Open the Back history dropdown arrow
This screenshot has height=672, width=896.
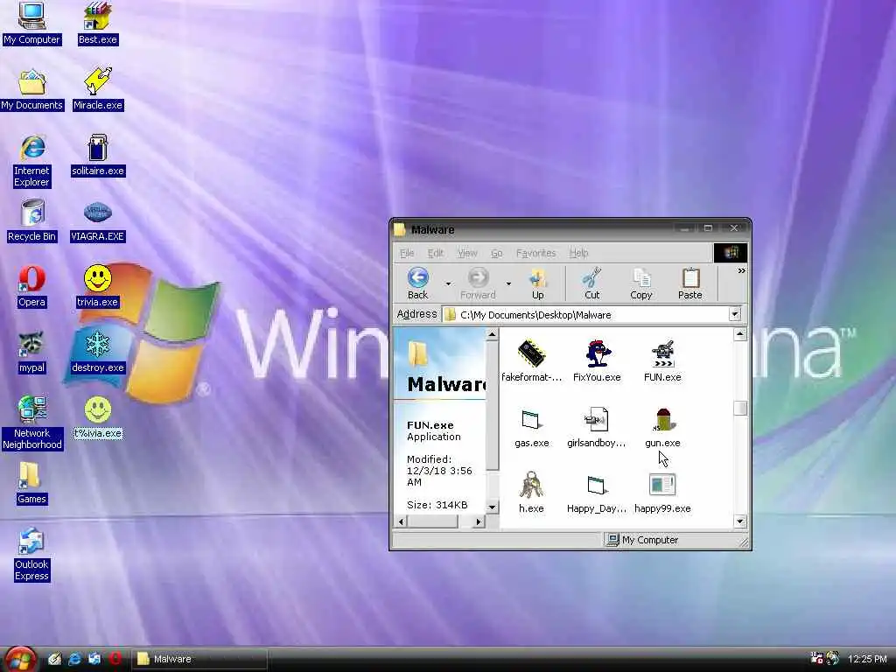[x=448, y=283]
